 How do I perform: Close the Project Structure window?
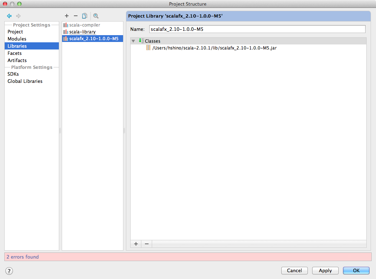5,4
